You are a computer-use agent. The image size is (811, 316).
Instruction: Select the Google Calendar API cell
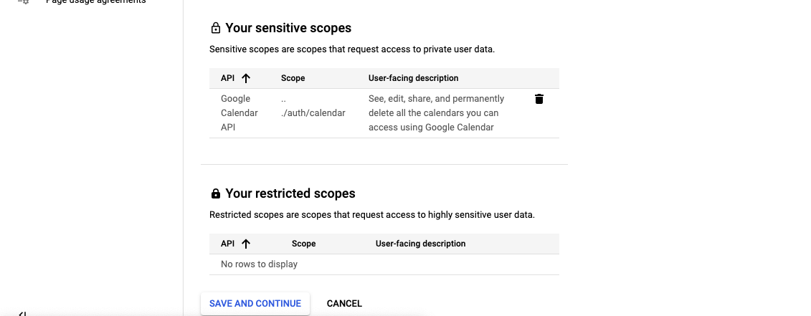(239, 112)
